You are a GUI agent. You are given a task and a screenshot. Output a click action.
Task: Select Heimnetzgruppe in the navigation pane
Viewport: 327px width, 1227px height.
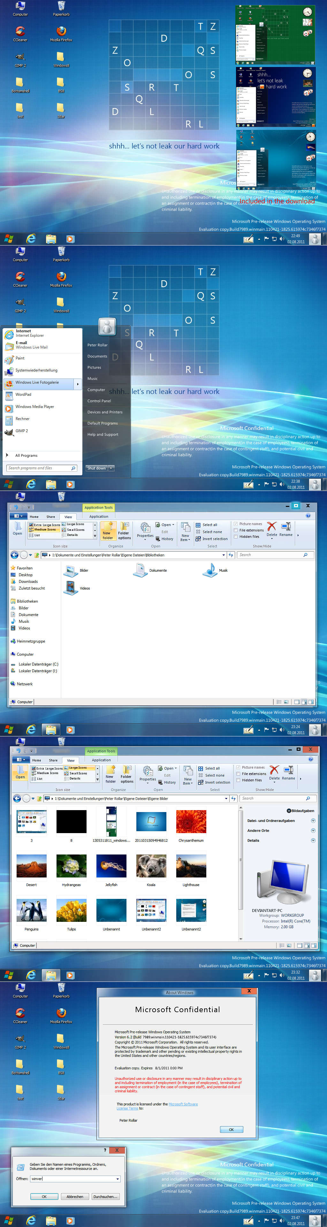(28, 641)
